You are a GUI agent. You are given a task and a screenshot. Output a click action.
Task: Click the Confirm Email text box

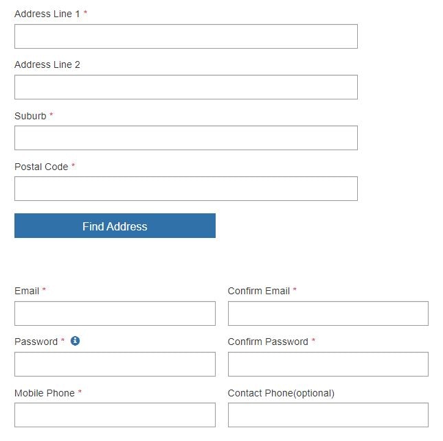(x=328, y=313)
